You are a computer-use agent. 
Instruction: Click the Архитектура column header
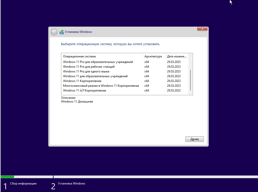154,56
